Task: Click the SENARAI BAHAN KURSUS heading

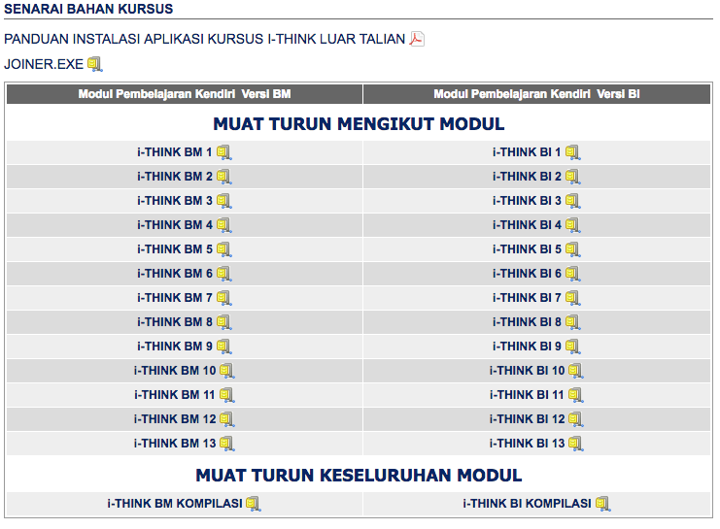Action: click(x=88, y=9)
